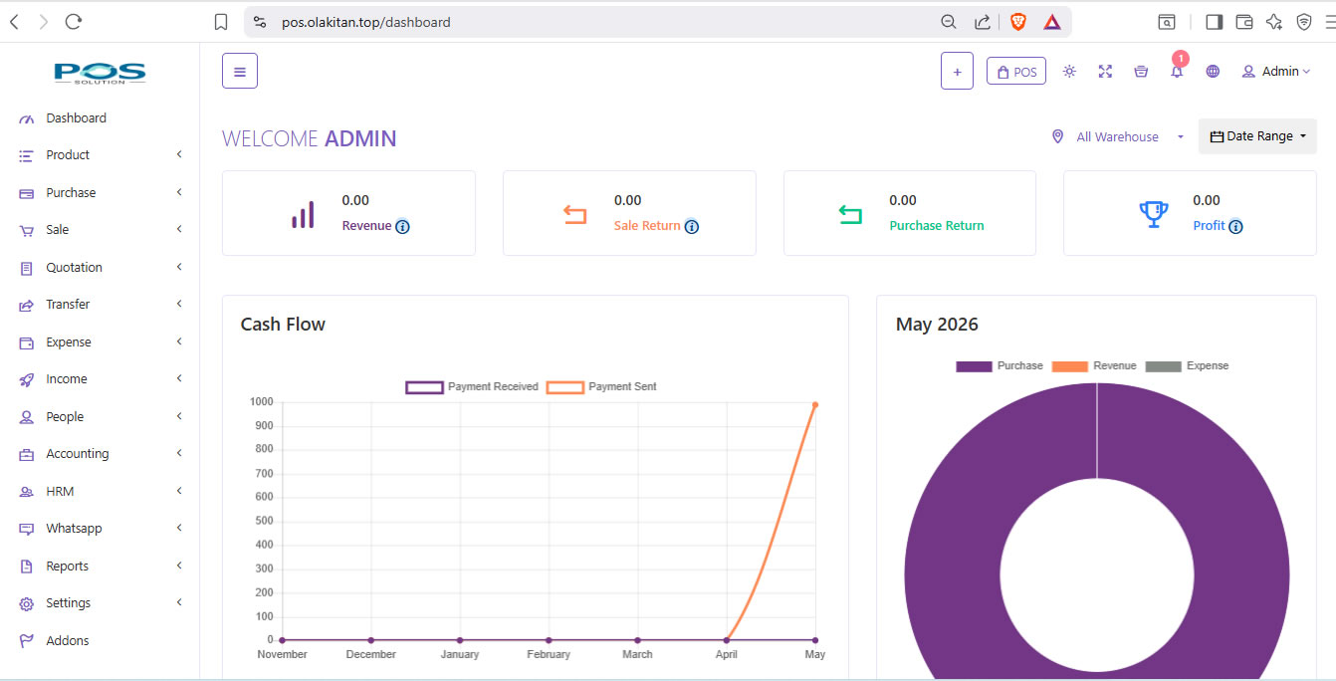Expand the Product sidebar menu
Viewport: 1336px width, 681px height.
[x=101, y=155]
